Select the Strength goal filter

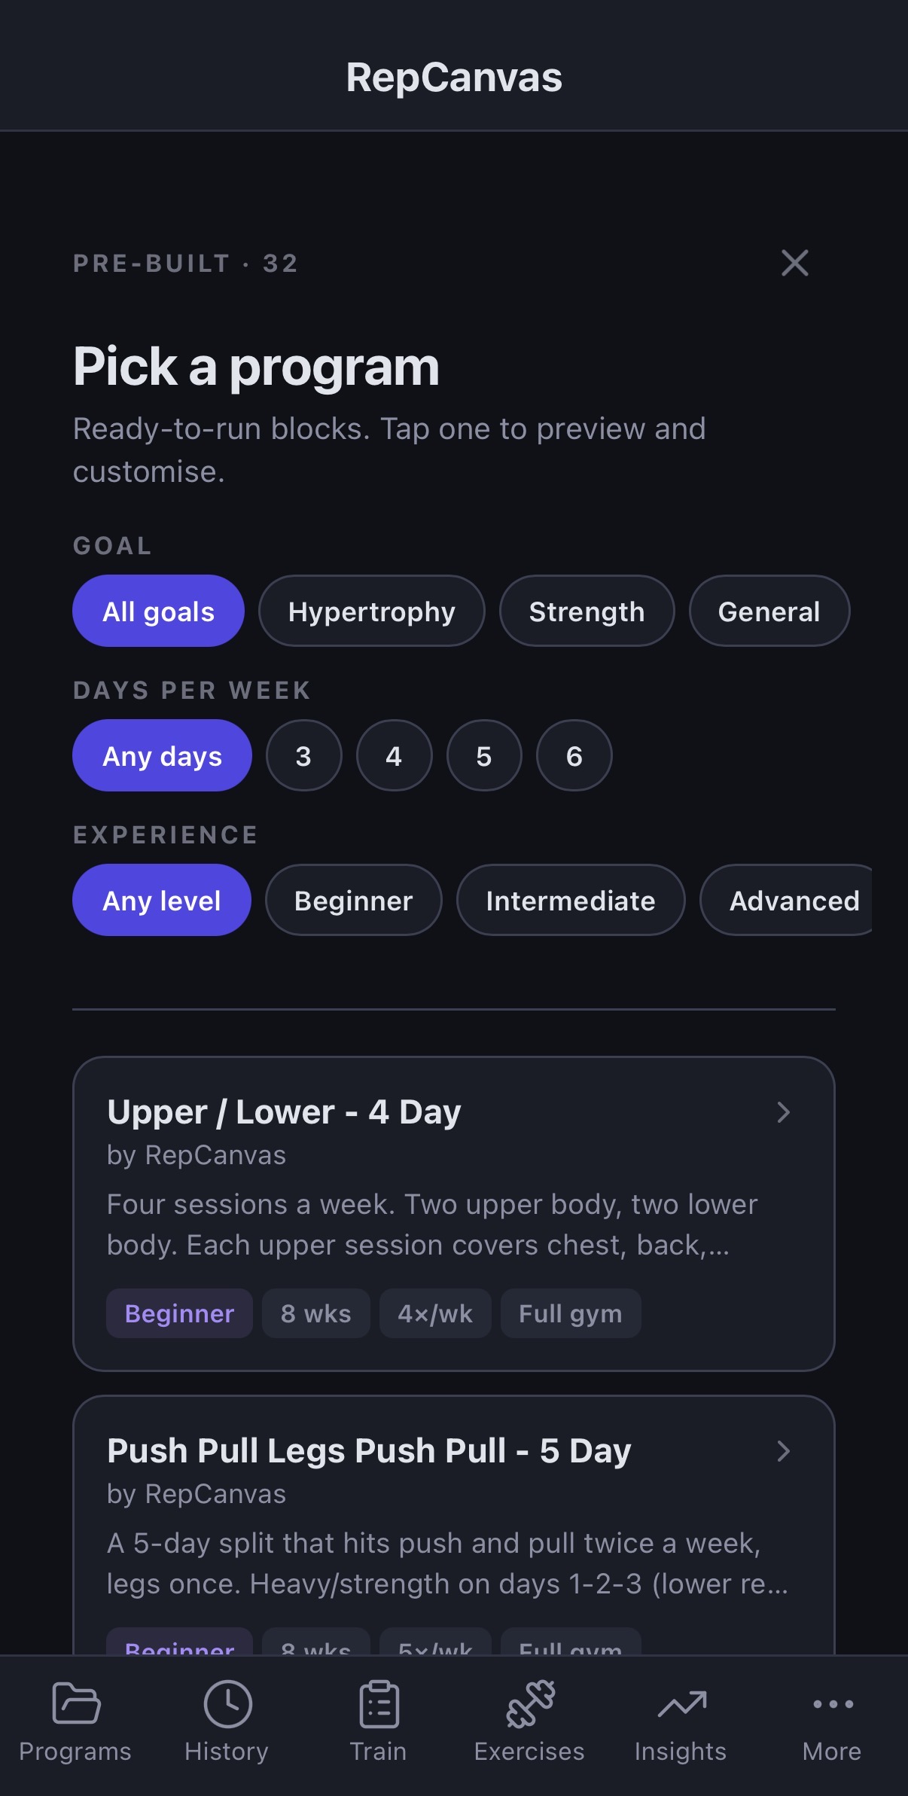(x=587, y=611)
